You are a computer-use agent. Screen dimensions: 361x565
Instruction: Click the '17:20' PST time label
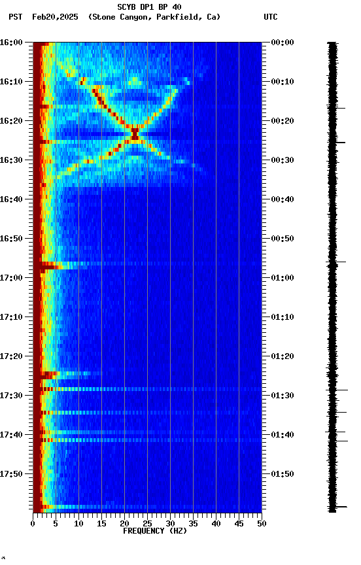click(11, 357)
